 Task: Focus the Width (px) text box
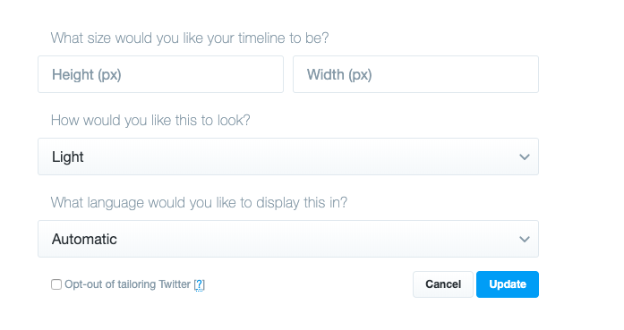(x=416, y=74)
